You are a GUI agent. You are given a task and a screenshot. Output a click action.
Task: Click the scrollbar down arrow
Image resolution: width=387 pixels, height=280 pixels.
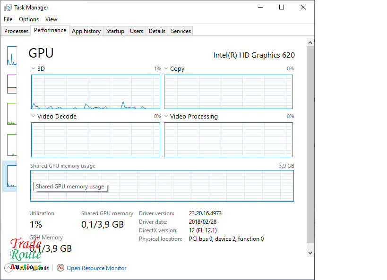coord(310,253)
